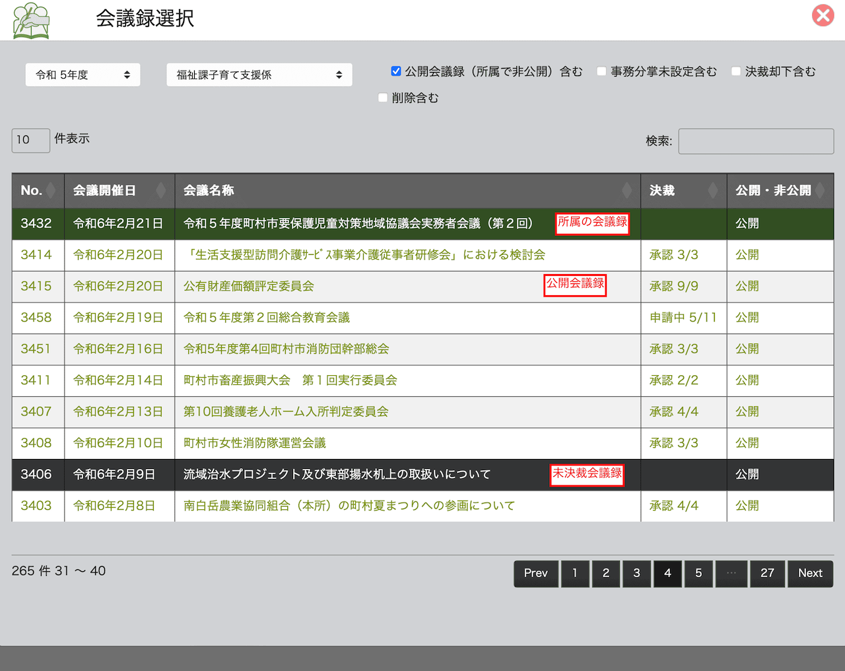845x671 pixels.
Task: Open 公有財産価額評定委員会 meeting row
Action: click(249, 287)
